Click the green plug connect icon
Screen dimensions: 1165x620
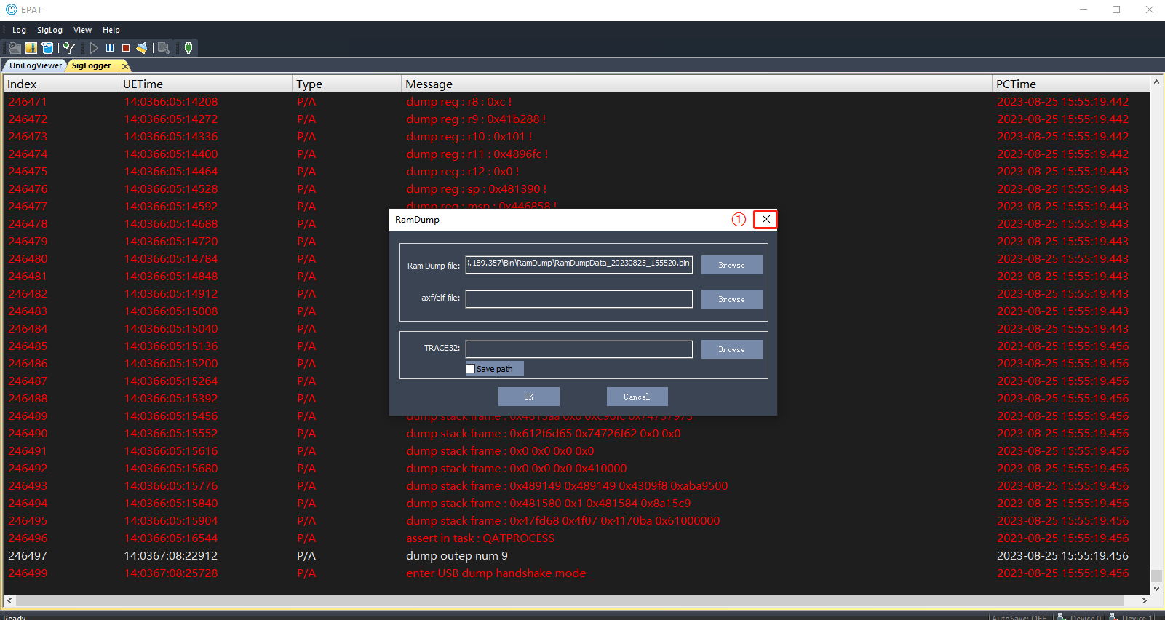coord(188,48)
